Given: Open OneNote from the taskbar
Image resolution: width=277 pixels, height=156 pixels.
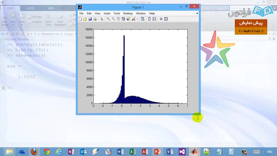Looking at the screenshot, I should coord(71,152).
